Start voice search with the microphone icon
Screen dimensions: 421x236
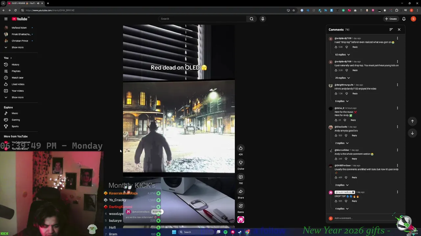pos(262,19)
